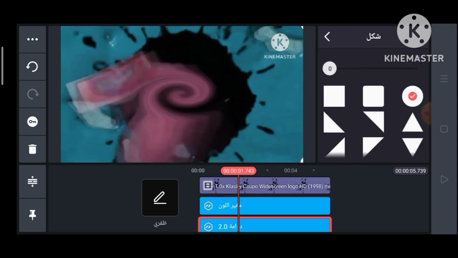
Task: Go back from the شكل panel
Action: point(327,37)
